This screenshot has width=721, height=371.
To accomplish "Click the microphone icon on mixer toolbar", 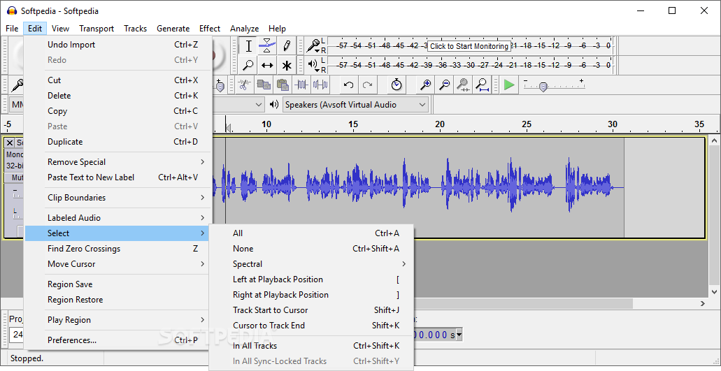I will point(17,85).
